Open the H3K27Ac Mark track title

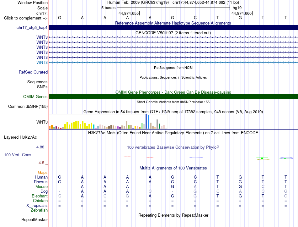pyautogui.click(x=173, y=133)
